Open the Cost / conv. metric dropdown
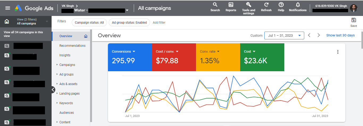Image resolution: width=363 pixels, height=126 pixels. pyautogui.click(x=177, y=52)
